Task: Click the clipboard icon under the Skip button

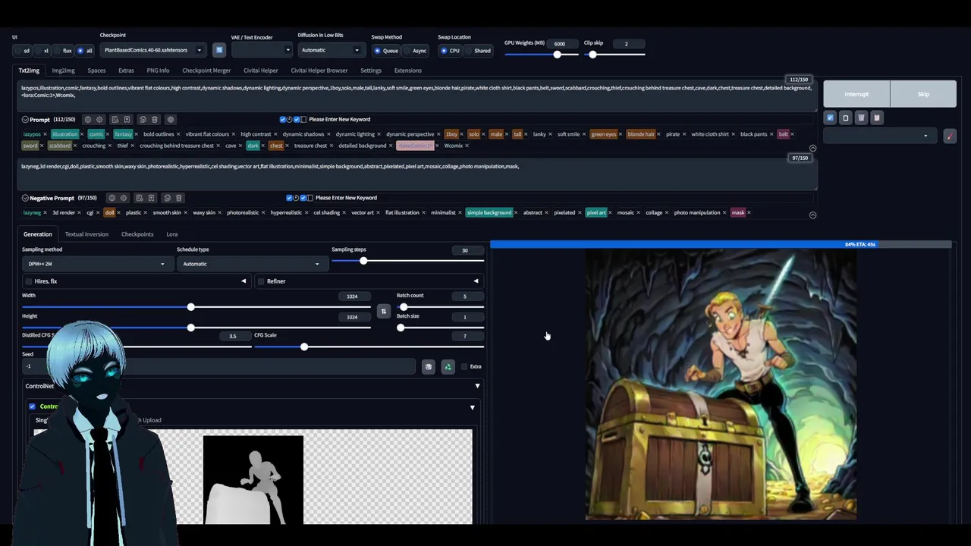Action: [x=877, y=118]
